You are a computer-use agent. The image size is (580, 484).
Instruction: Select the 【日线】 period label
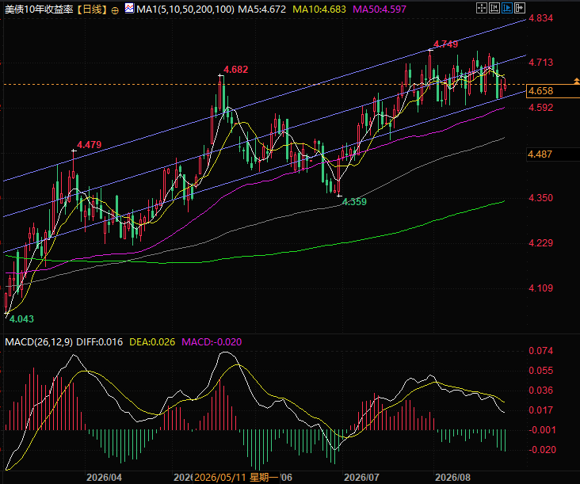coord(93,10)
